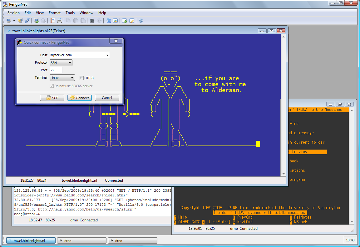Click the blue help question mark icon
This screenshot has height=247, width=360.
click(x=141, y=21)
